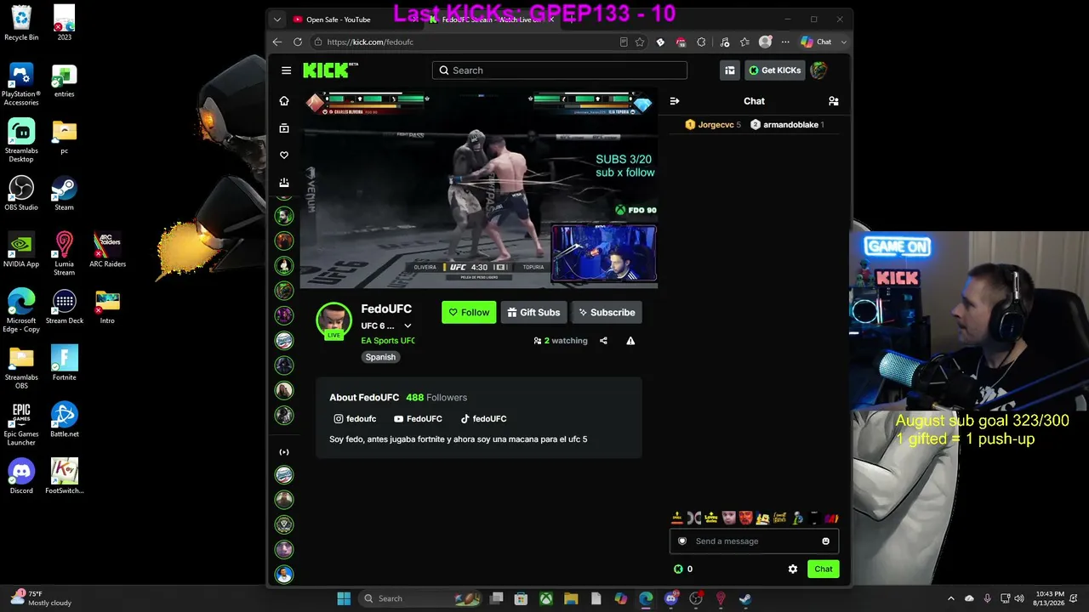Open the Stream Deck shortcut

point(64,306)
